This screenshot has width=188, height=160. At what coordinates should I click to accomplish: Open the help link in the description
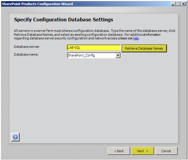(136, 38)
